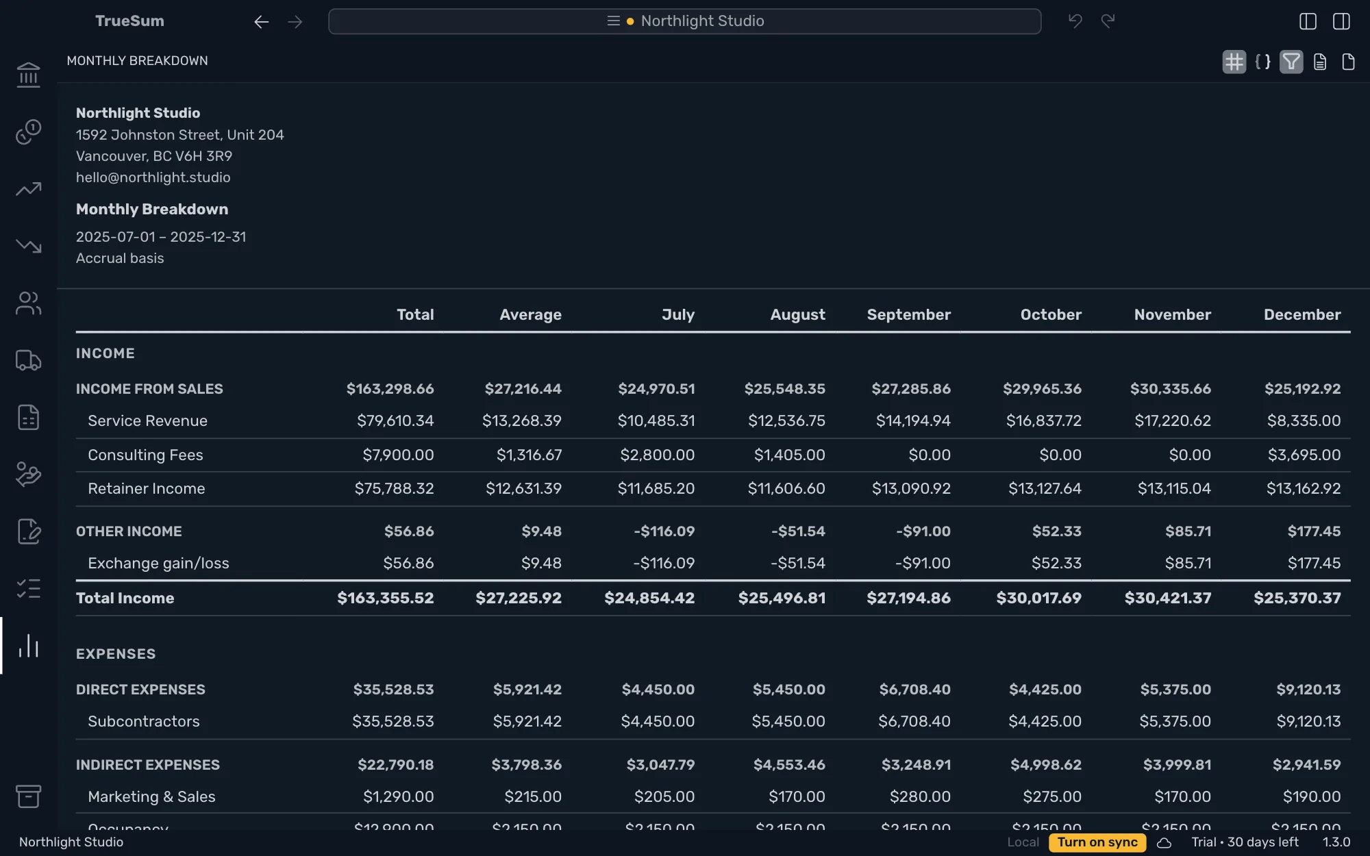The width and height of the screenshot is (1370, 856).
Task: Click the lined document export icon
Action: click(x=1320, y=62)
